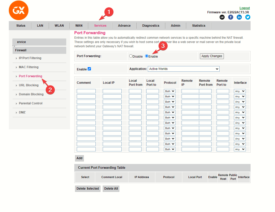275x212 pixels.
Task: Open the Facebook icon link
Action: pos(231,17)
